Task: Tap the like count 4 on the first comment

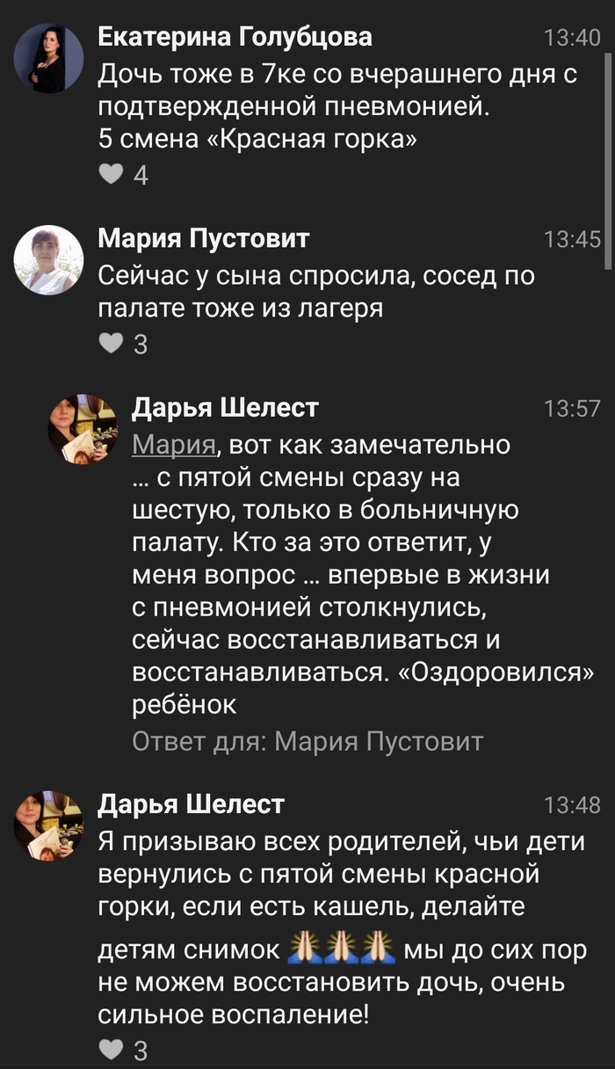Action: pyautogui.click(x=141, y=176)
